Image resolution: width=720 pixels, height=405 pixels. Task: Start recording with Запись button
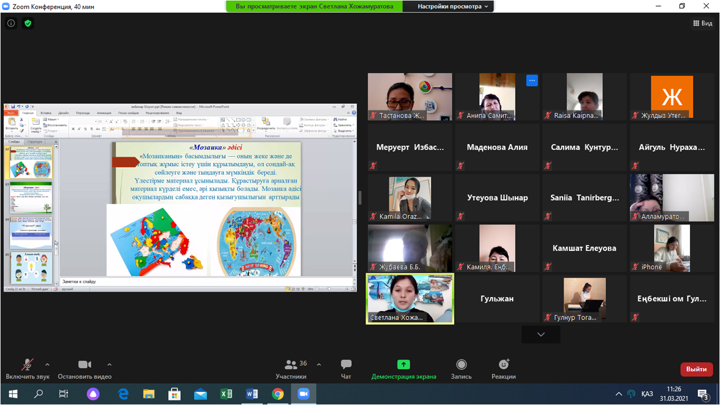[x=461, y=369]
